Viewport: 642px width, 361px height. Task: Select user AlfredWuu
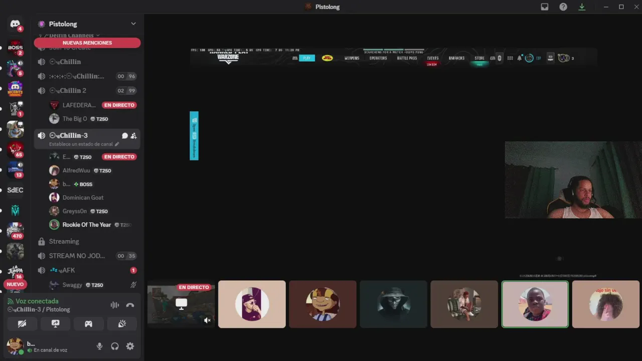click(x=93, y=170)
